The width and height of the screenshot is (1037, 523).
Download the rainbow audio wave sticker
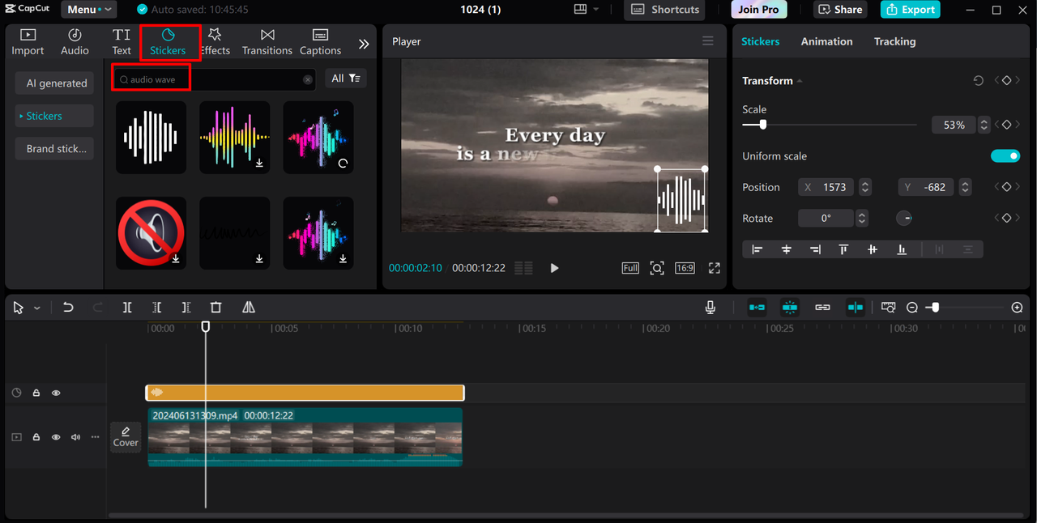click(259, 163)
